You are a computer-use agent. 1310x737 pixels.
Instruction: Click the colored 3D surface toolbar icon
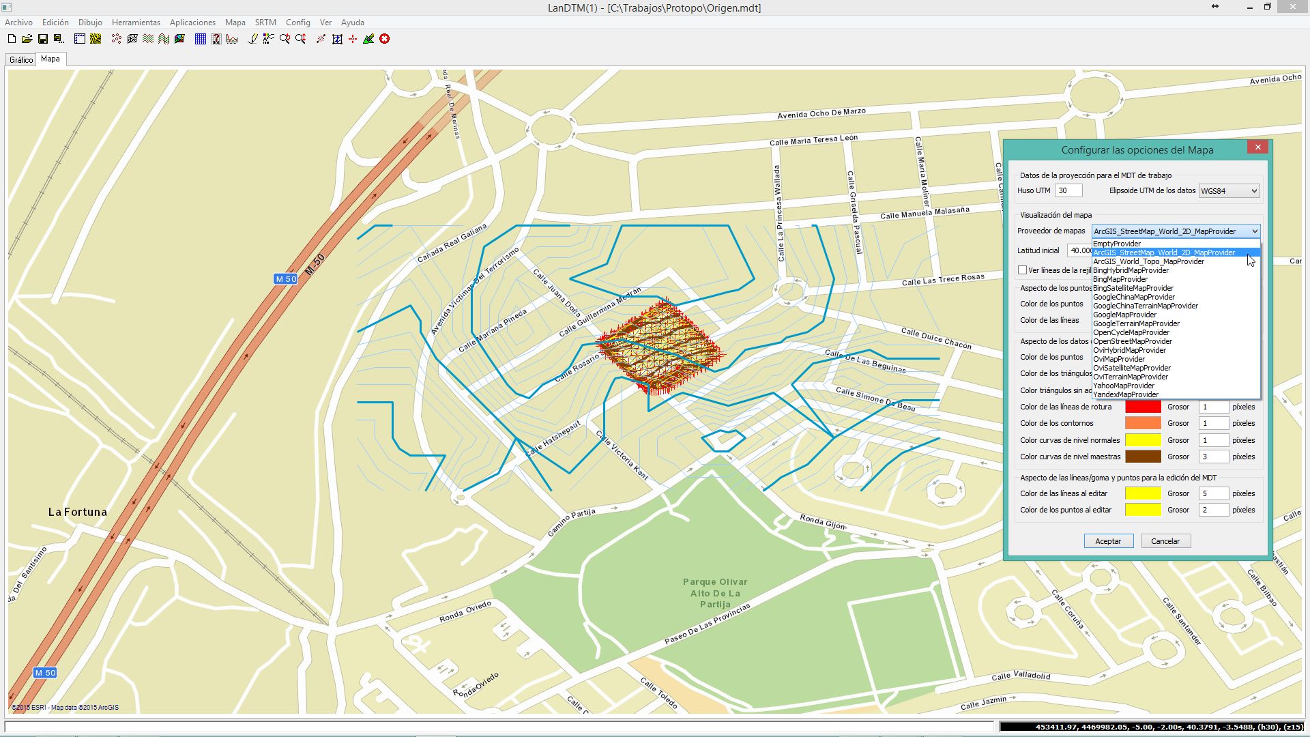click(179, 39)
